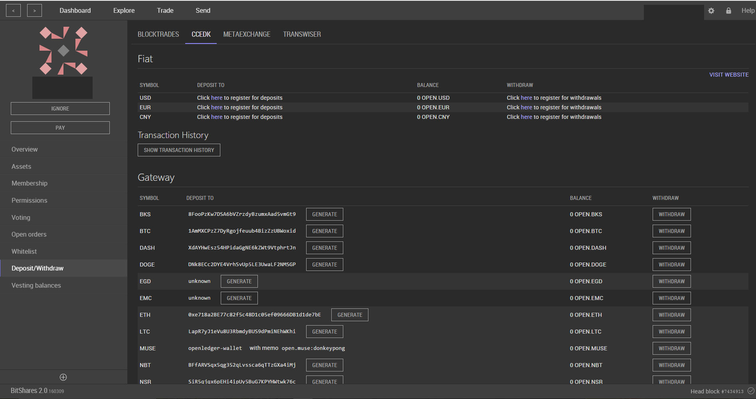This screenshot has height=399, width=756.
Task: Generate a new DOGE deposit address
Action: point(325,265)
